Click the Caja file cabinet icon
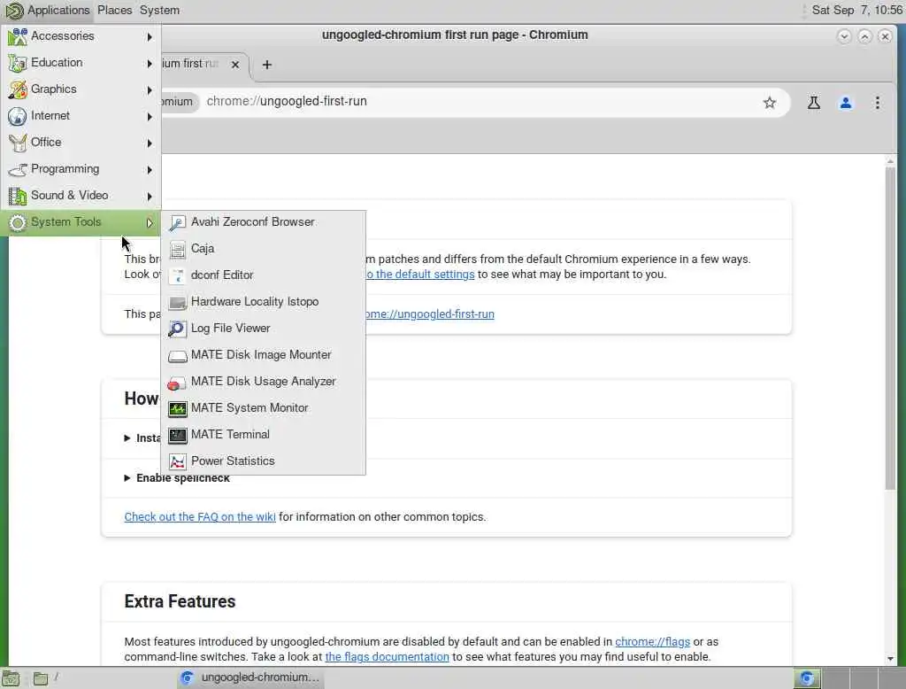Image resolution: width=906 pixels, height=689 pixels. [x=177, y=250]
